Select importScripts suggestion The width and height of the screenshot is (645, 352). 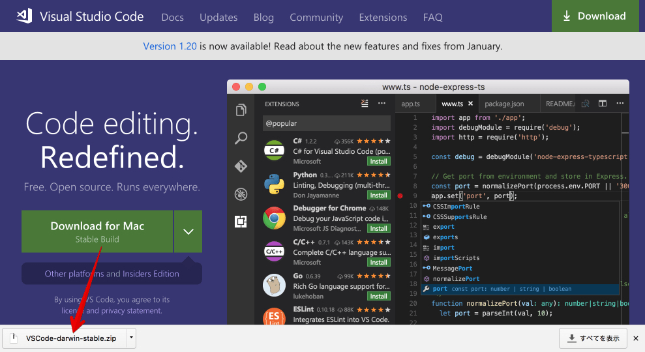[x=520, y=258]
